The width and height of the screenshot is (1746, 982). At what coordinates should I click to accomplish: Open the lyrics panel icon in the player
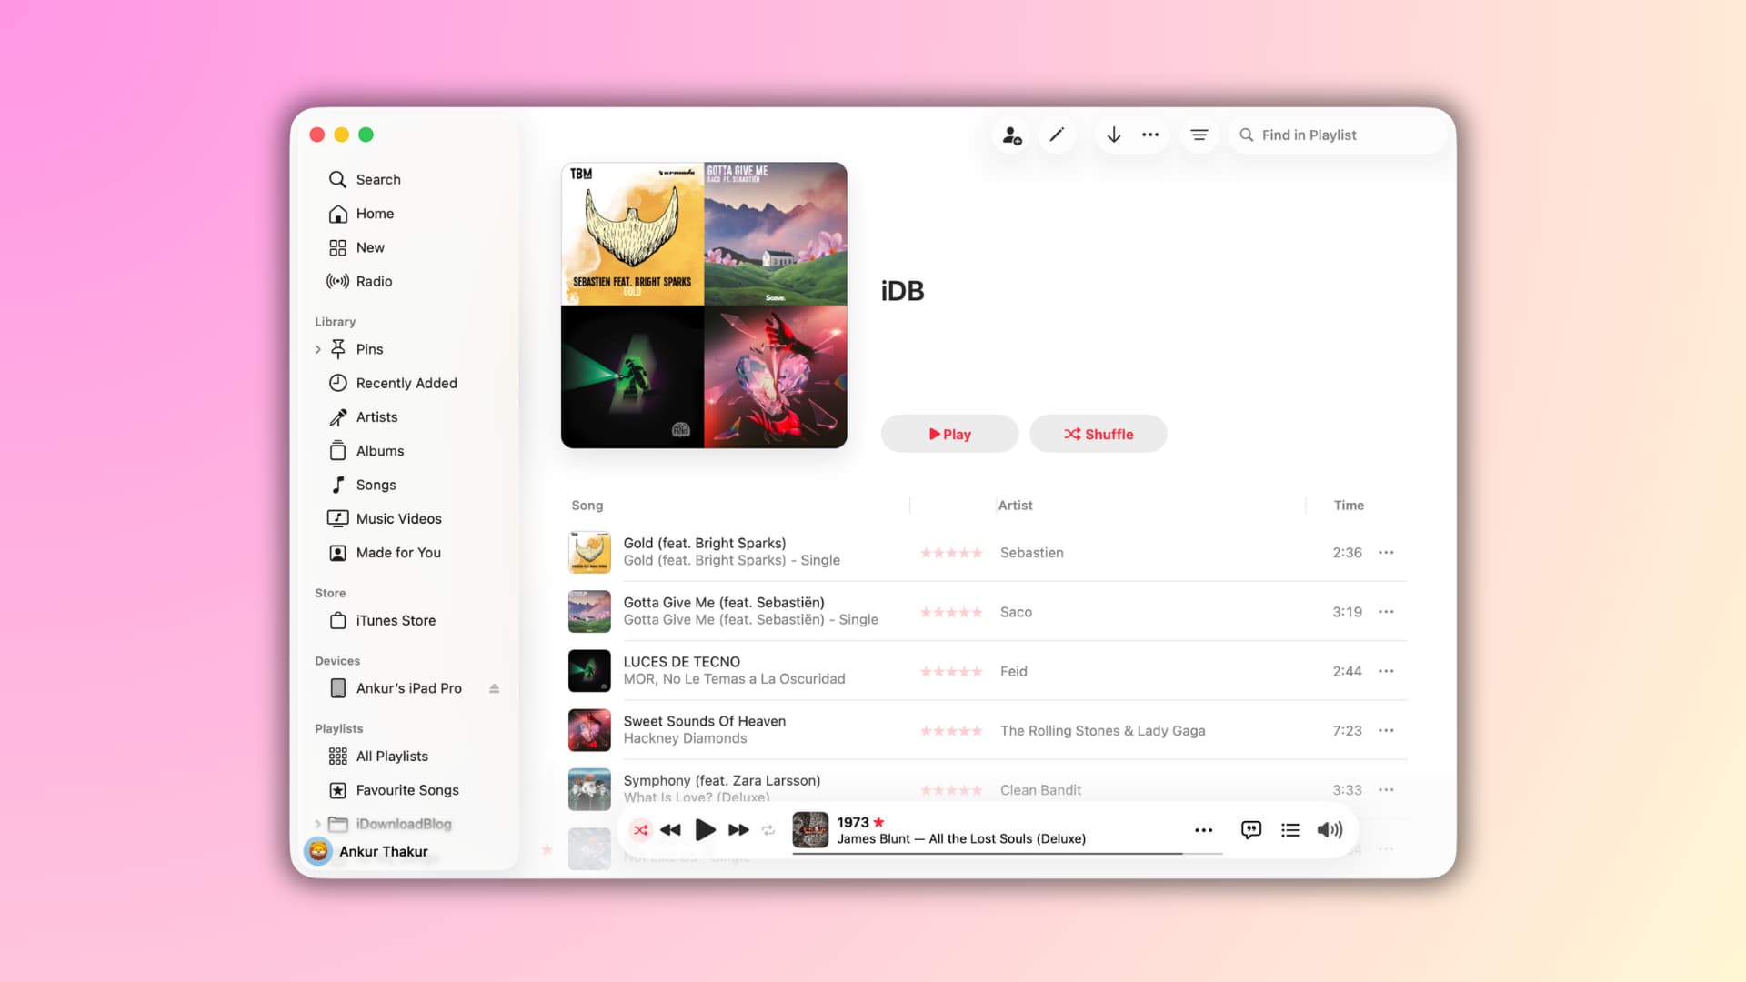[x=1250, y=829]
